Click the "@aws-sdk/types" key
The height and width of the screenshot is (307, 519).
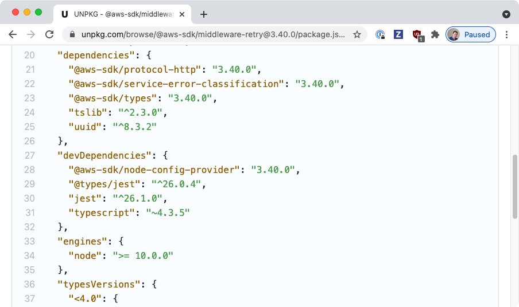113,98
